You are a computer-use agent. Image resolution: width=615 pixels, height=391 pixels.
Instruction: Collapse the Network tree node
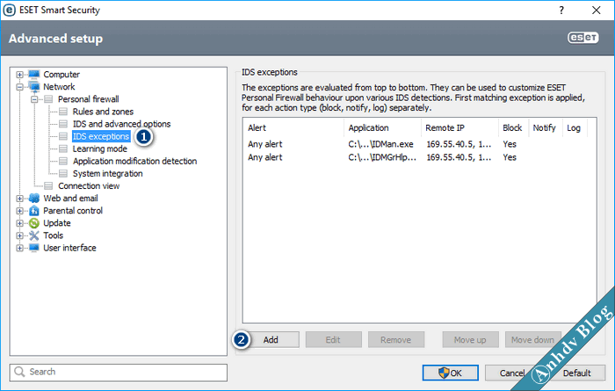[x=19, y=87]
